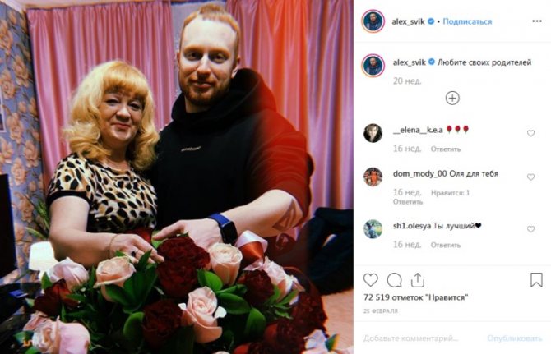This screenshot has width=551, height=354.
Task: Share the post with the upload arrow icon
Action: [418, 280]
